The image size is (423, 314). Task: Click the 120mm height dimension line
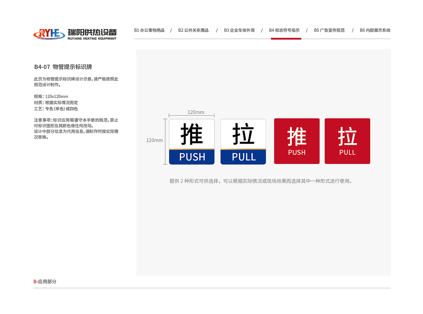(165, 140)
